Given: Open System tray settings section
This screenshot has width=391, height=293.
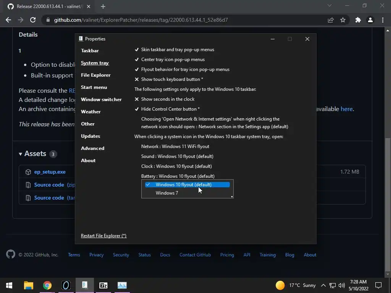Looking at the screenshot, I should (x=95, y=63).
